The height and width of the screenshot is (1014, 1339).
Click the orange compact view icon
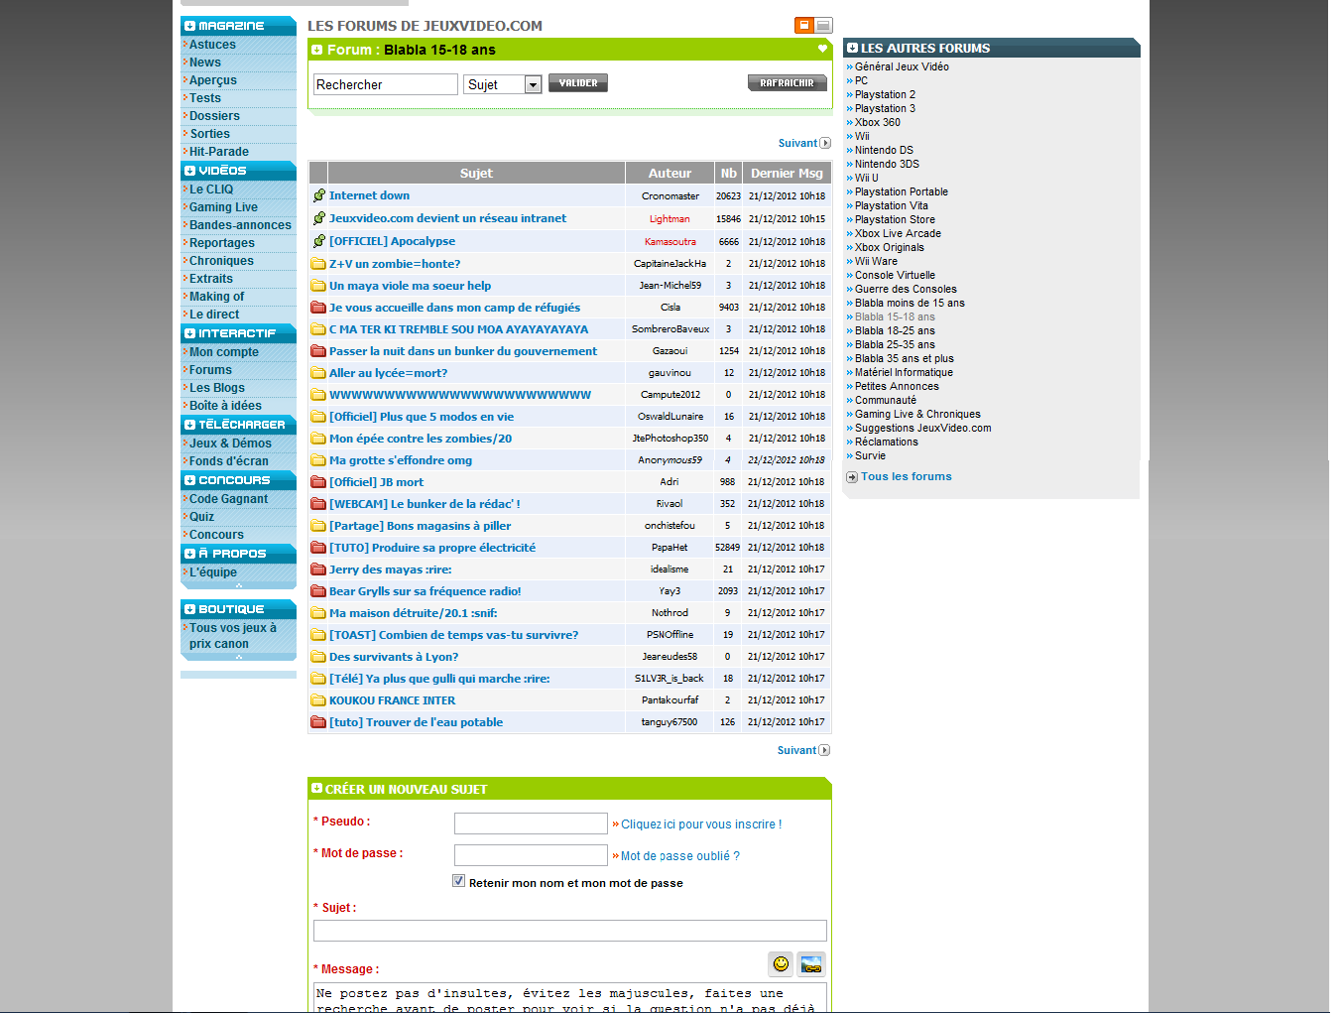coord(804,25)
